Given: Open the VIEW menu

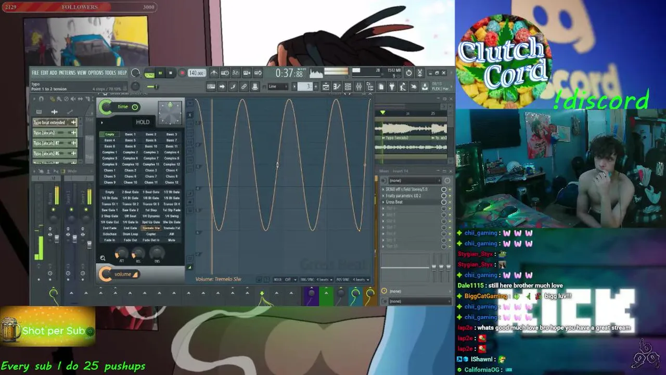Looking at the screenshot, I should point(82,72).
